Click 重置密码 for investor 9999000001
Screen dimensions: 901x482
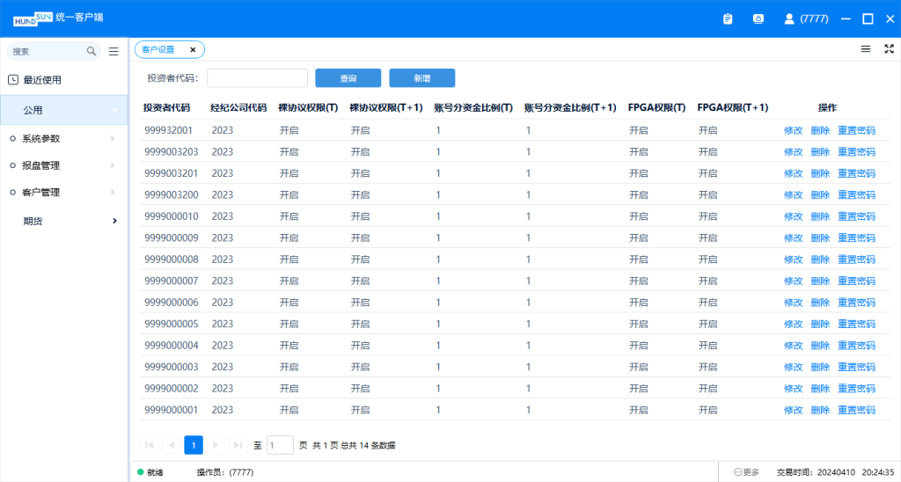[x=856, y=410]
